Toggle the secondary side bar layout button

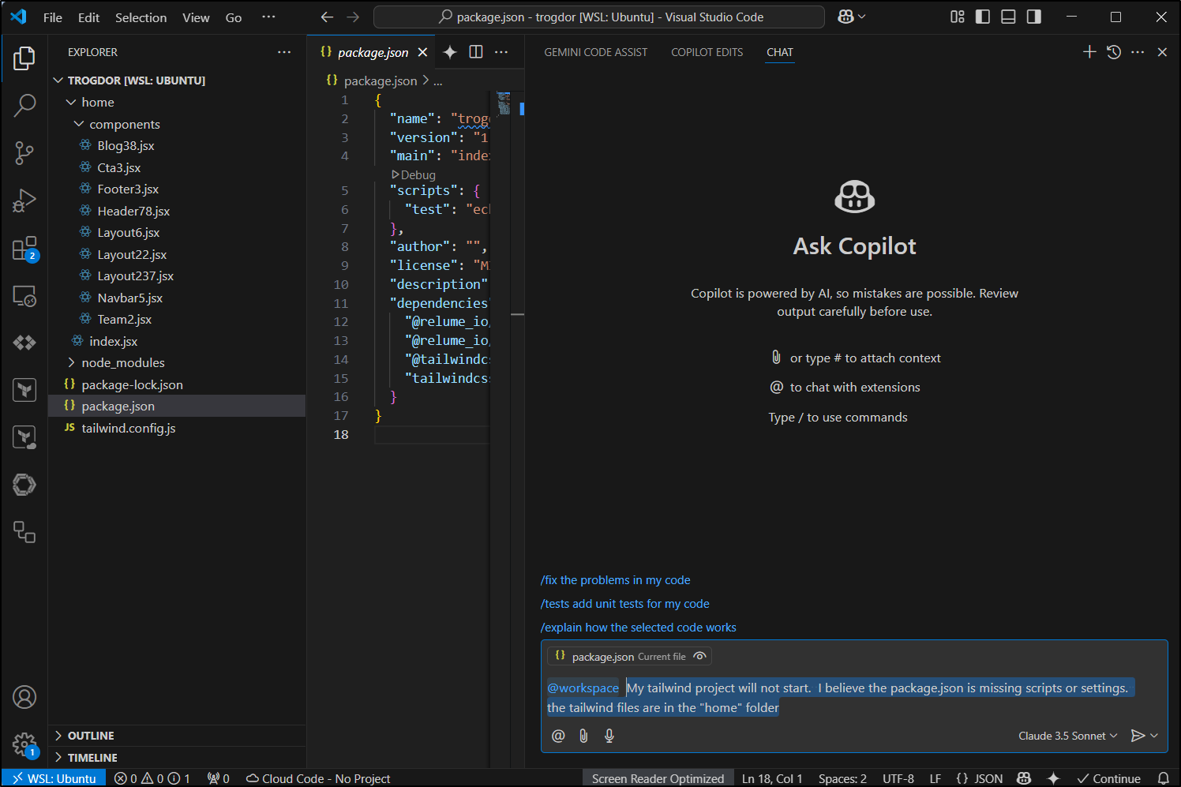coord(1033,17)
